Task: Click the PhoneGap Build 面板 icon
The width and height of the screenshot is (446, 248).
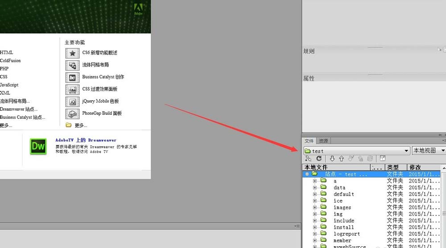Action: tap(73, 114)
